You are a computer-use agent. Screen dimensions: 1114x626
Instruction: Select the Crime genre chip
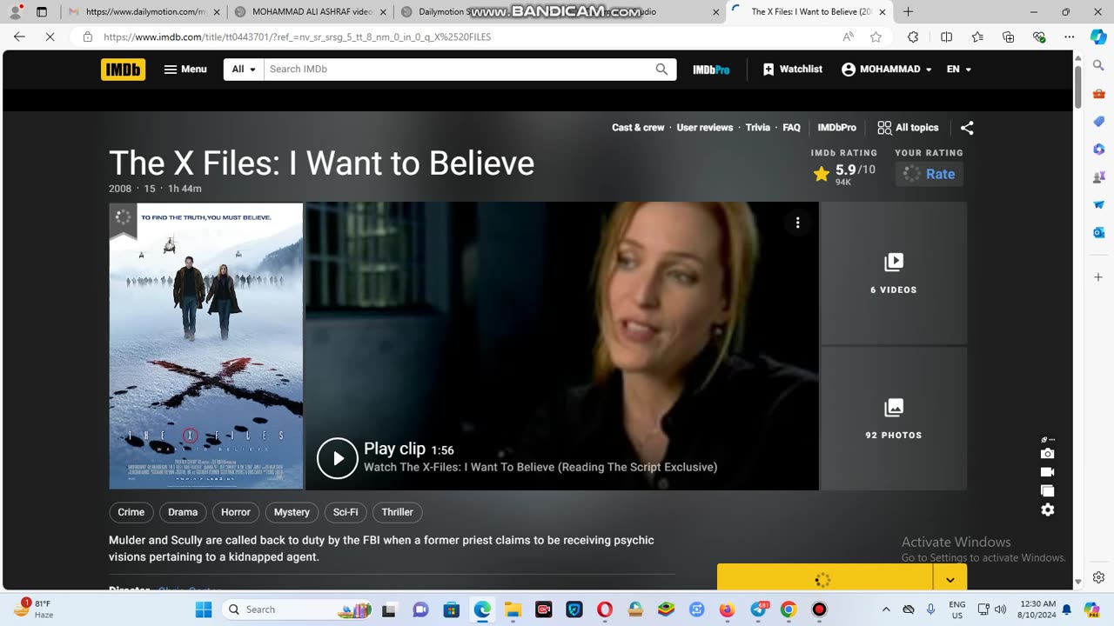click(x=131, y=512)
